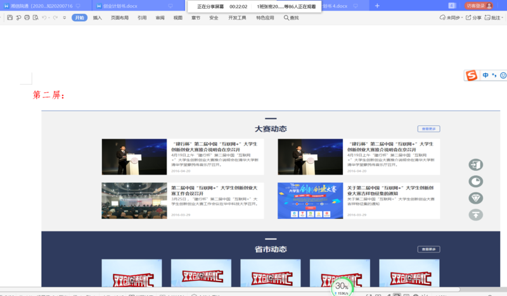The image size is (507, 296).
Task: Click the floating back-to-top arrow icon
Action: tap(476, 214)
